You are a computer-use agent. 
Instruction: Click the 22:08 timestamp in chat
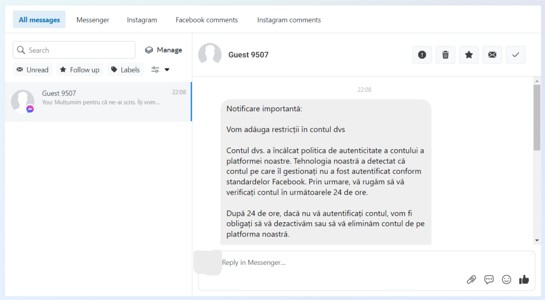(x=364, y=90)
